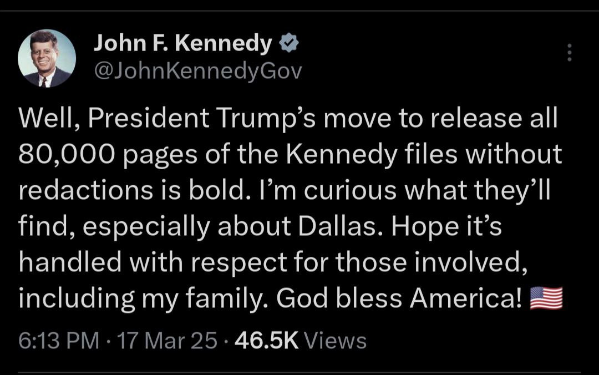This screenshot has height=375, width=599.
Task: Click the Views label
Action: [x=337, y=340]
